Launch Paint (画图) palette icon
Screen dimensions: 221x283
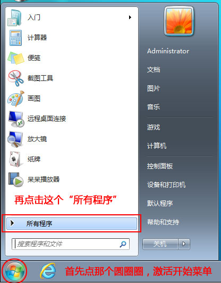(16, 99)
